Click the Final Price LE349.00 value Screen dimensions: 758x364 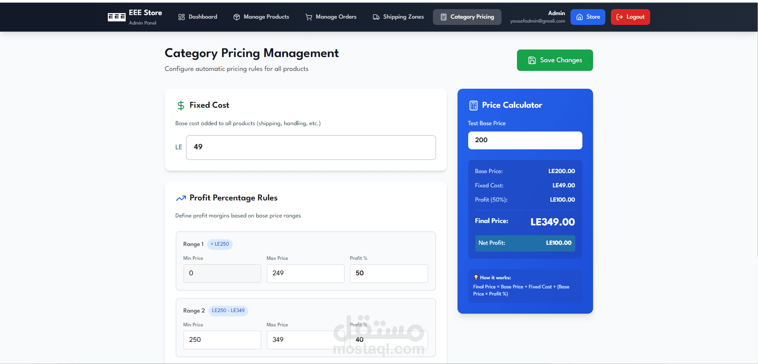coord(553,222)
